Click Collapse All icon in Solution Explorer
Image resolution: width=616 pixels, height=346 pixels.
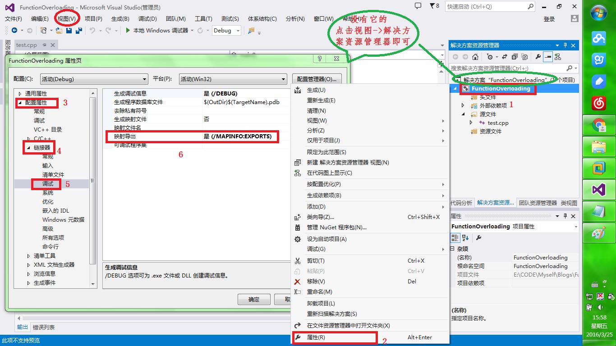tap(514, 57)
